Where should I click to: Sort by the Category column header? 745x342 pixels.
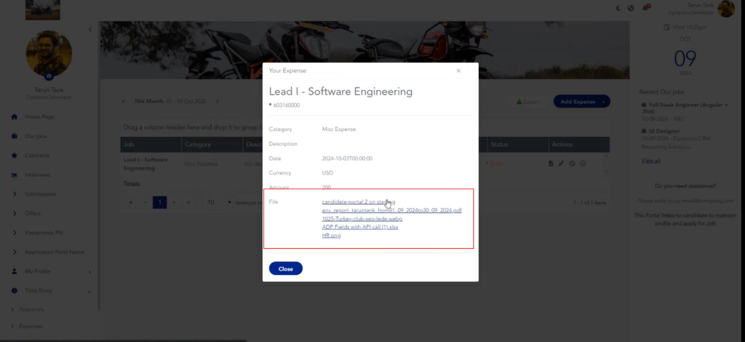click(x=212, y=144)
